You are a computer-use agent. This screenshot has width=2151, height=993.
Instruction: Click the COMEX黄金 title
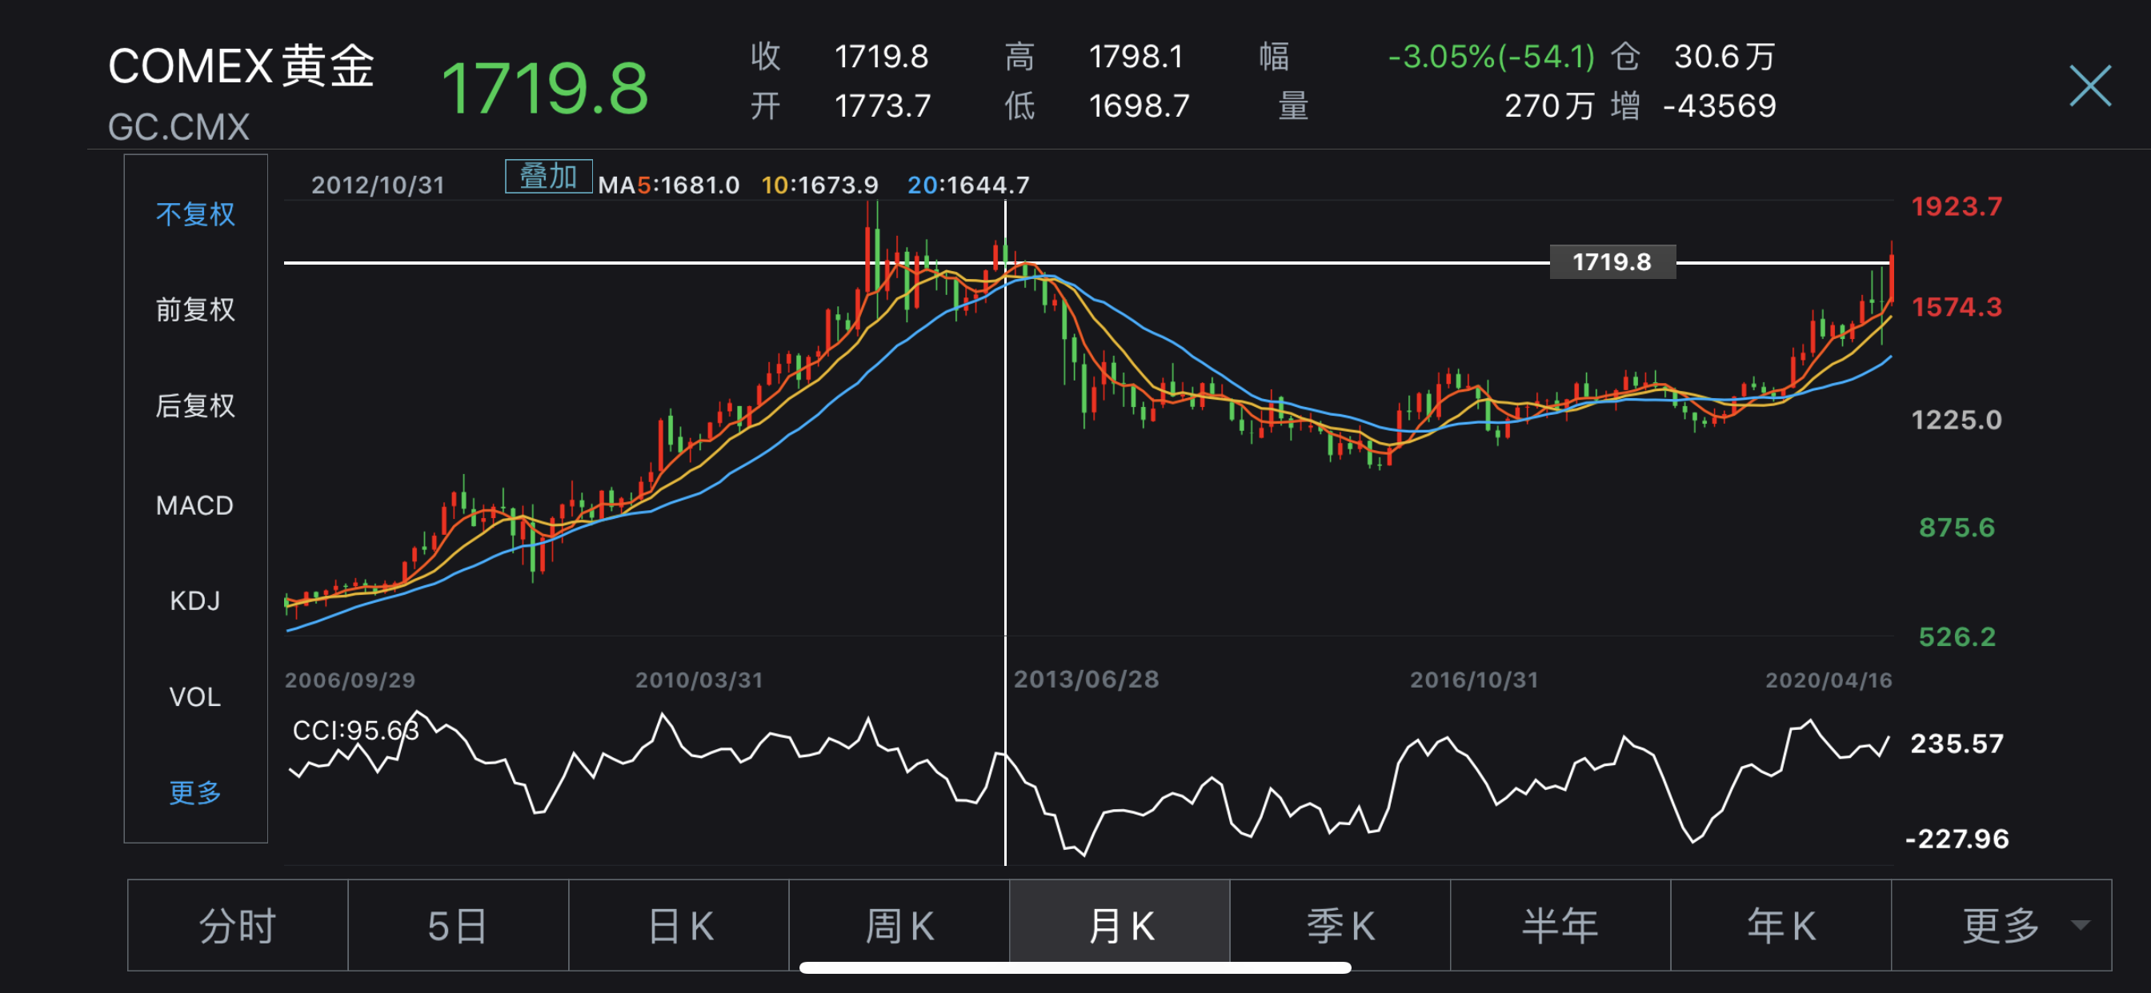coord(242,66)
